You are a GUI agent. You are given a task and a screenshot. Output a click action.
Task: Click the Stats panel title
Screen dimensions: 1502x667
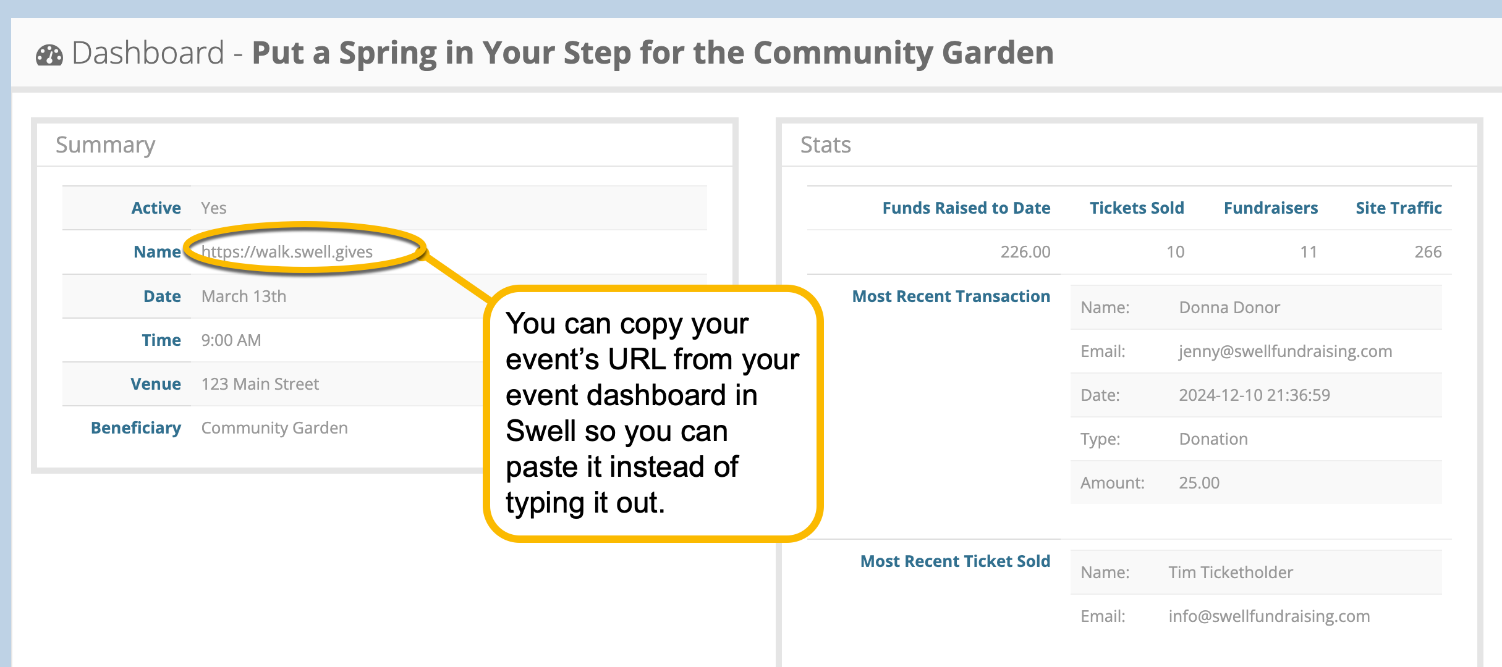tap(825, 145)
